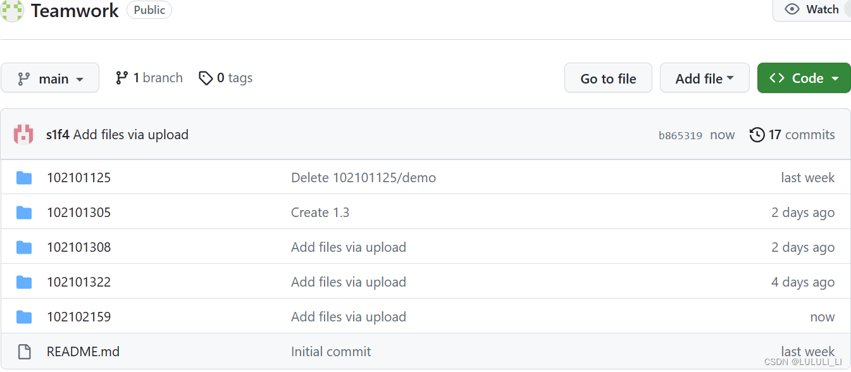
Task: Open 102102159 row's Add files via upload commit
Action: pos(349,317)
